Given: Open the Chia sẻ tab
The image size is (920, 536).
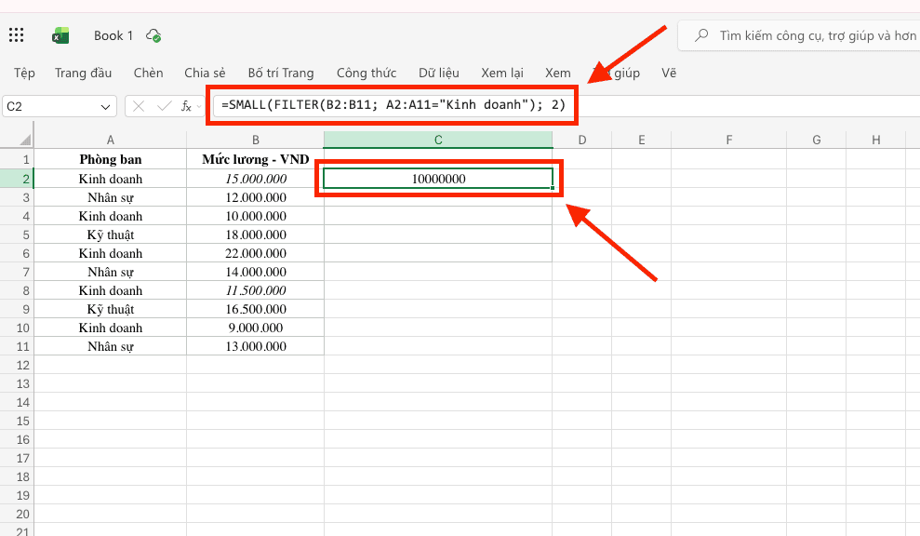Looking at the screenshot, I should point(205,73).
